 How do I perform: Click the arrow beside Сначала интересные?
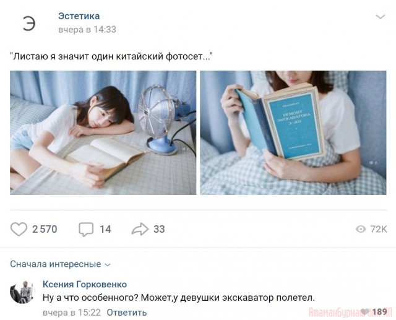coord(108,265)
